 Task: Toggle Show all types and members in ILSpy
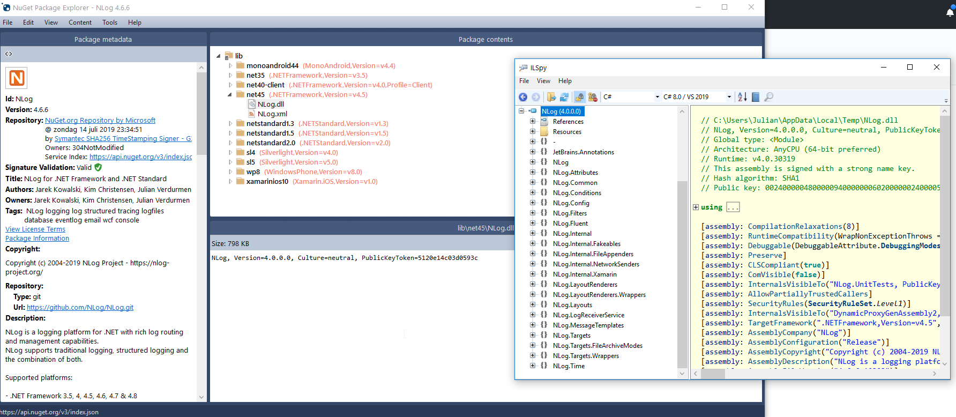click(x=593, y=97)
